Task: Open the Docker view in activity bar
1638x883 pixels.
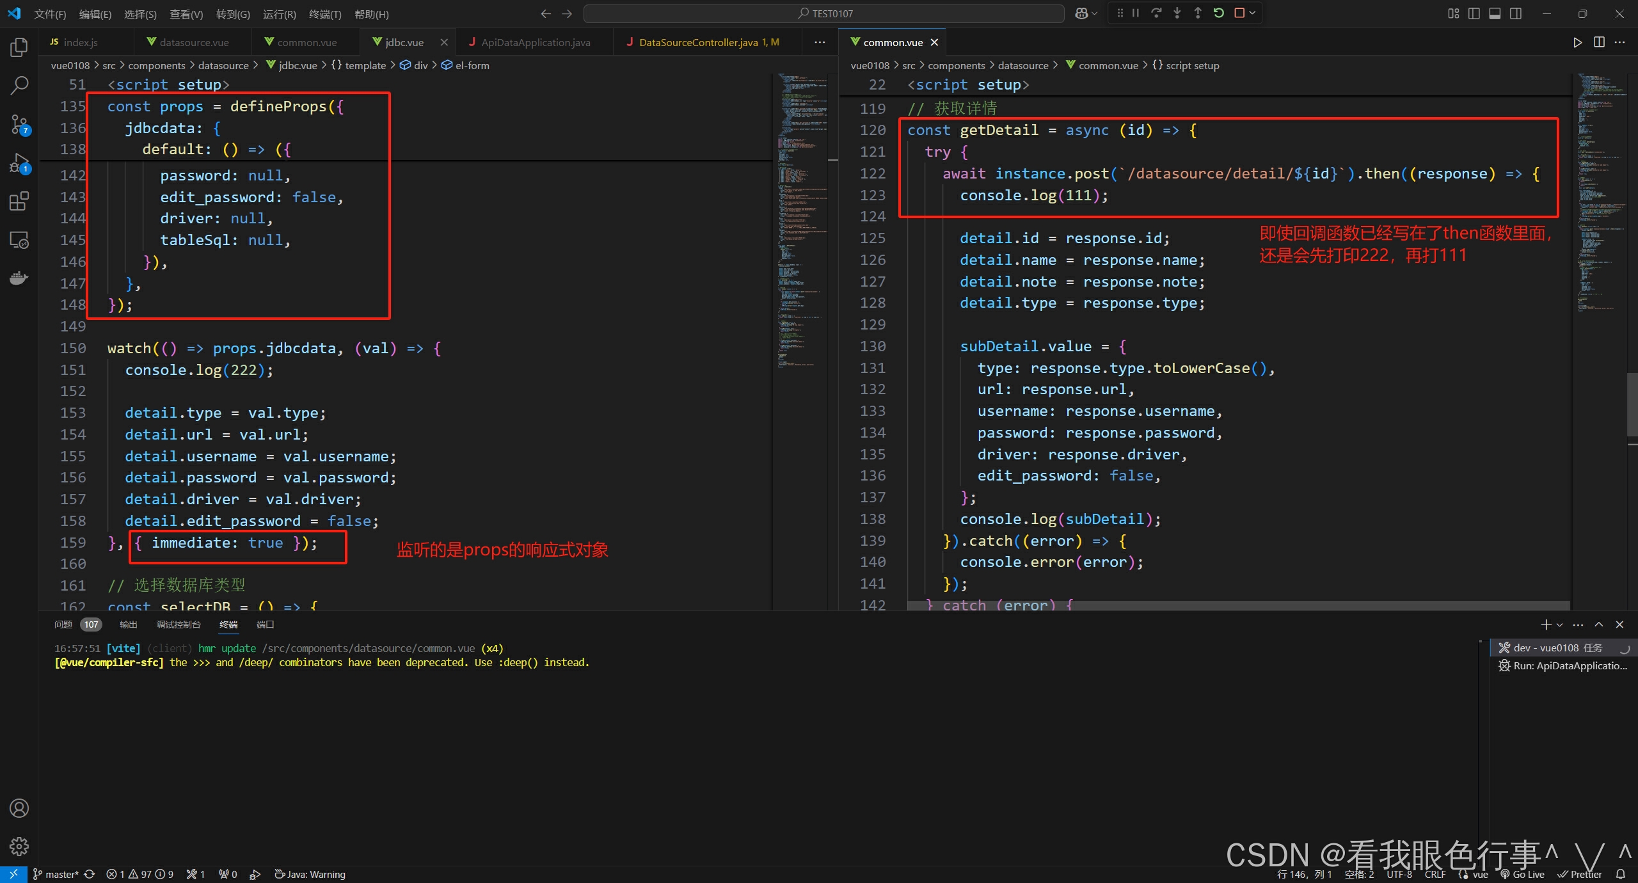Action: pos(19,278)
